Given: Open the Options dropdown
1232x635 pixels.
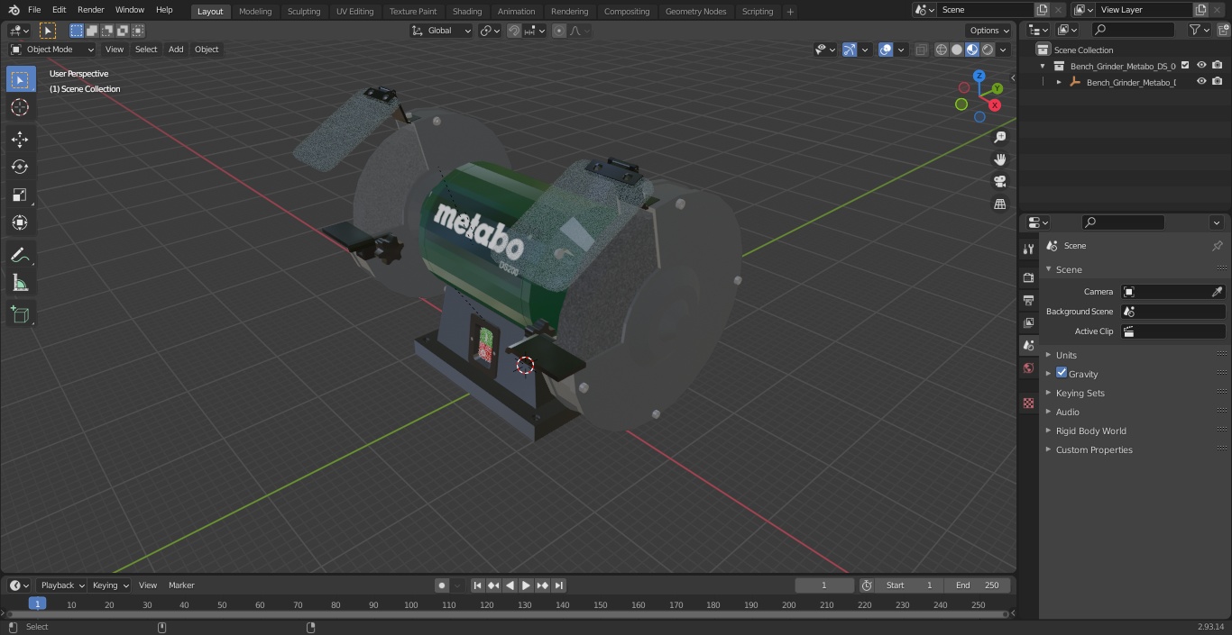Looking at the screenshot, I should (989, 31).
